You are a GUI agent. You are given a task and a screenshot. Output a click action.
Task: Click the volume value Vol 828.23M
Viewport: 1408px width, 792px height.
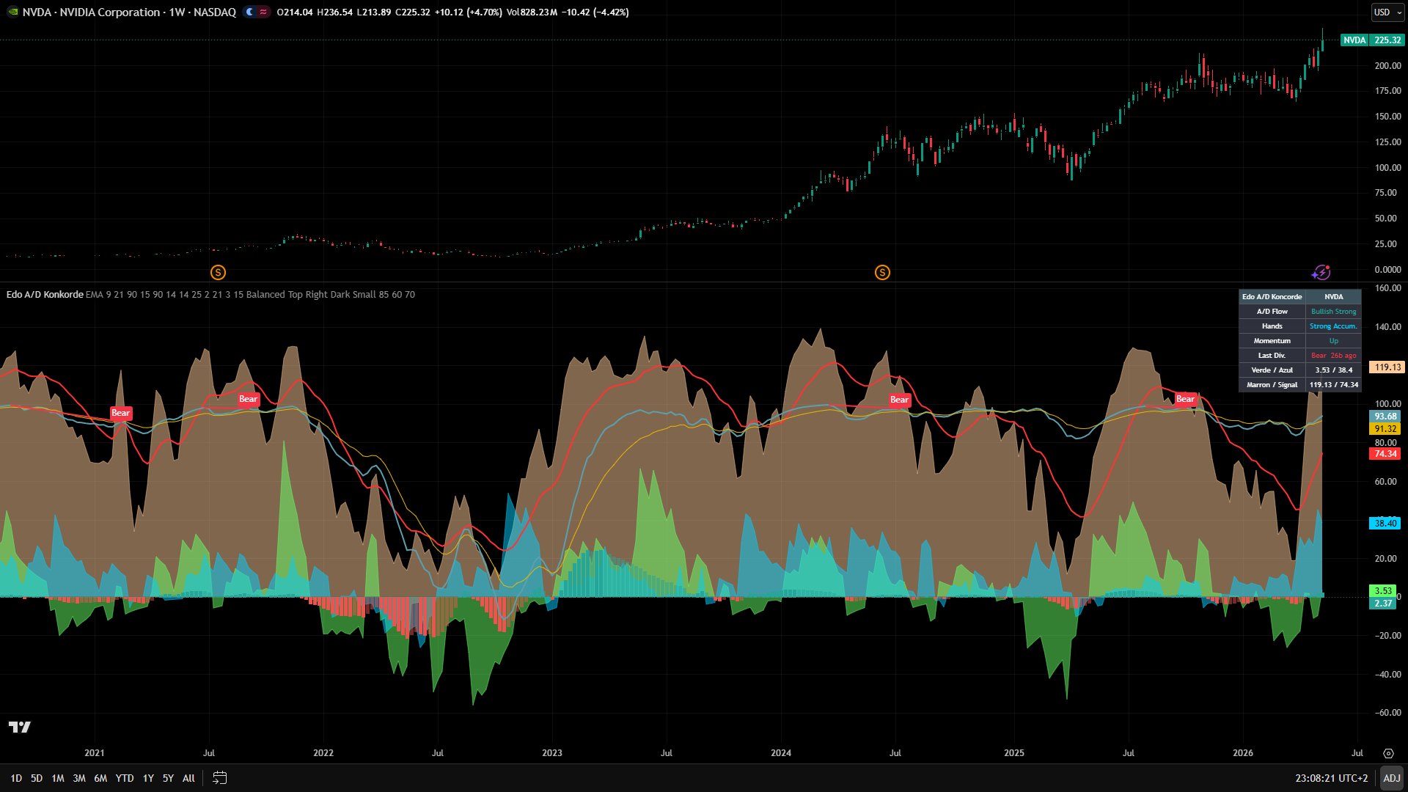pyautogui.click(x=532, y=12)
